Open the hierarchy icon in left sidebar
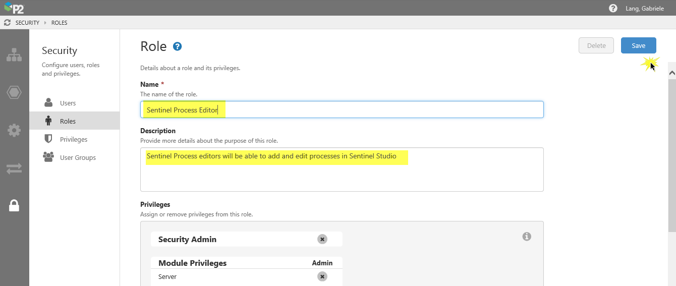Viewport: 676px width, 286px height. (x=14, y=55)
